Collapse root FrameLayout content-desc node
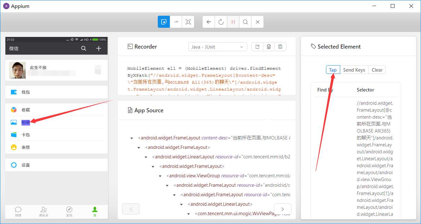Screen dimensions: 421x224 [x=132, y=138]
